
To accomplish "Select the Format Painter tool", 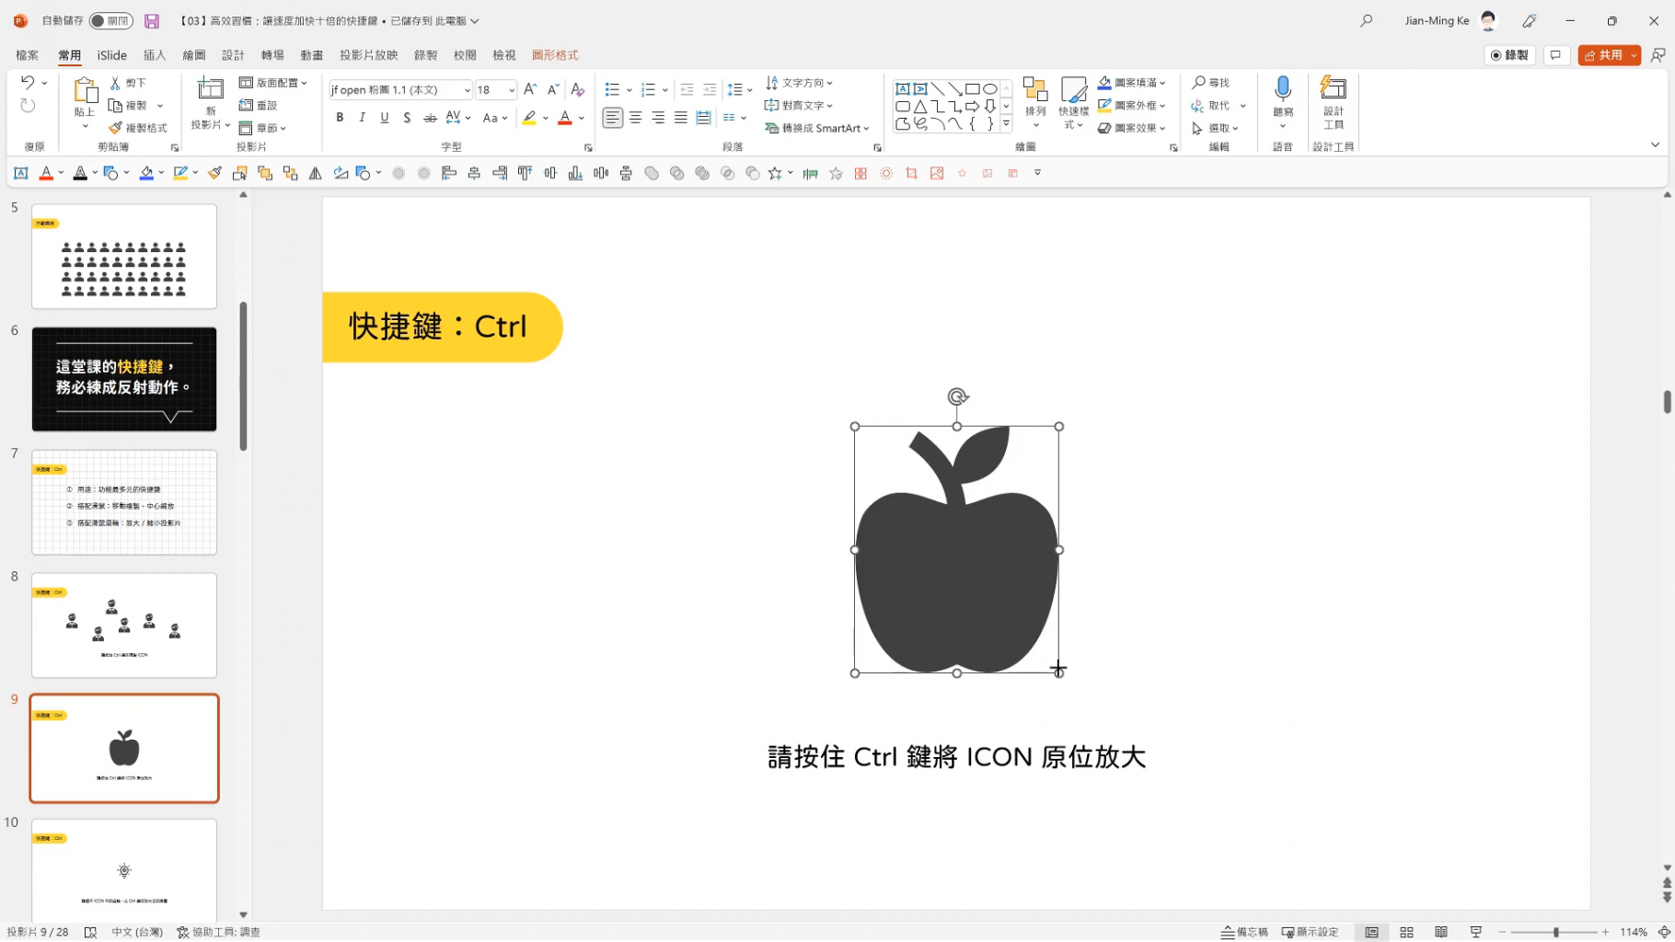I will pyautogui.click(x=140, y=127).
